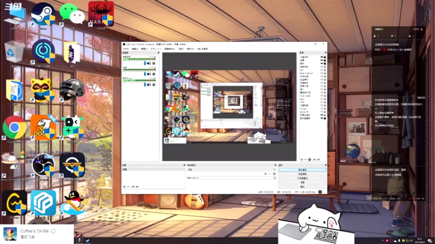
Task: Open the Help menu in OBS
Action: click(x=190, y=49)
